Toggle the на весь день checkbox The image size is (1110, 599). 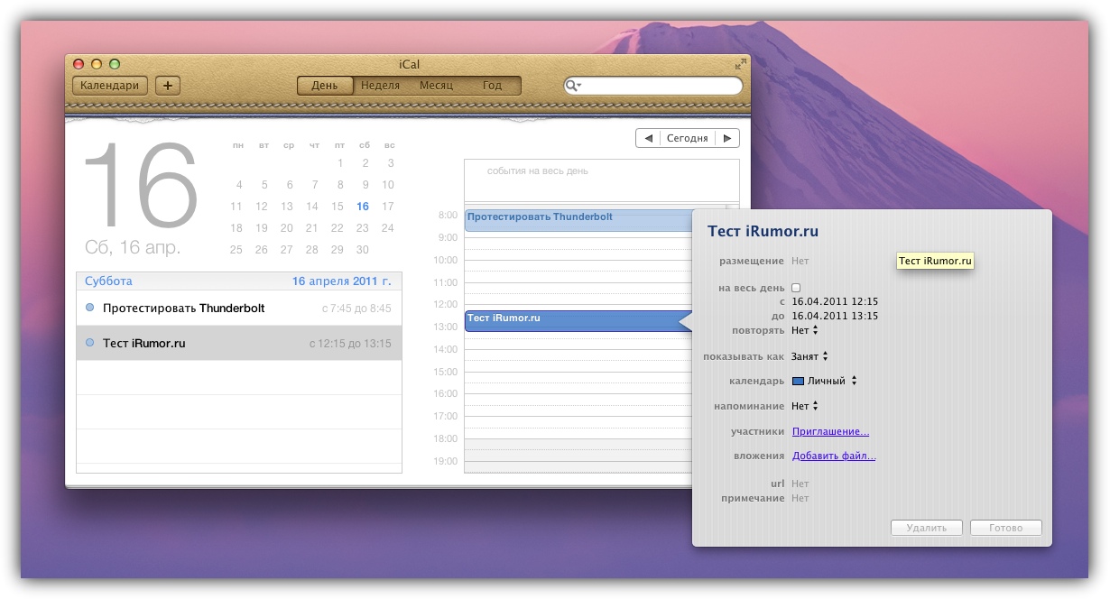click(796, 288)
